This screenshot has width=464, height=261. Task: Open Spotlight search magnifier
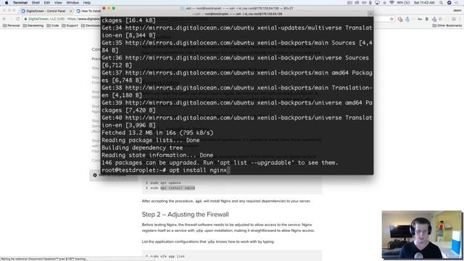point(442,3)
